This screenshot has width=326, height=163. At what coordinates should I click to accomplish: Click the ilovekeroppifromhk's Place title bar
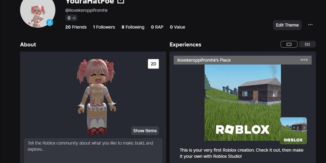click(243, 60)
